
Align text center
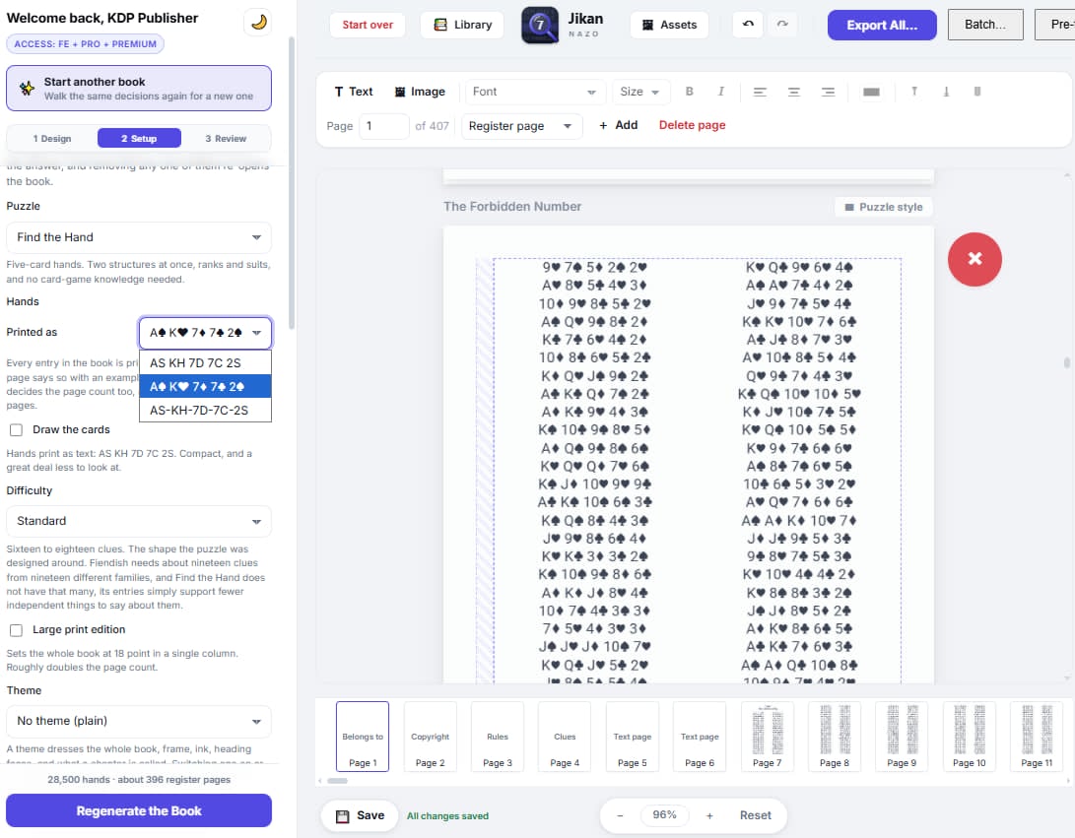pyautogui.click(x=794, y=92)
